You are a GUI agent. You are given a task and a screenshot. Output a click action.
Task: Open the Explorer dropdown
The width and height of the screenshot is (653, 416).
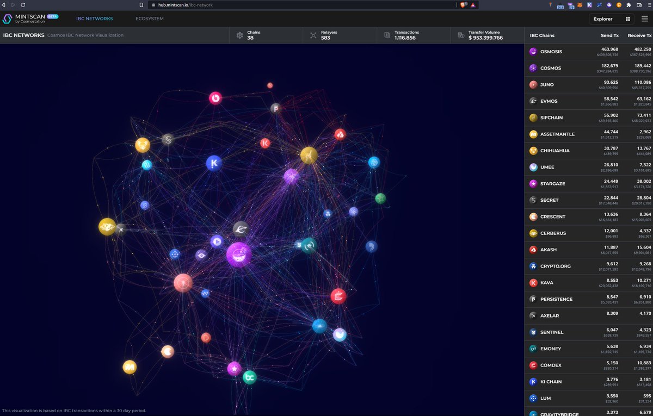click(x=612, y=19)
